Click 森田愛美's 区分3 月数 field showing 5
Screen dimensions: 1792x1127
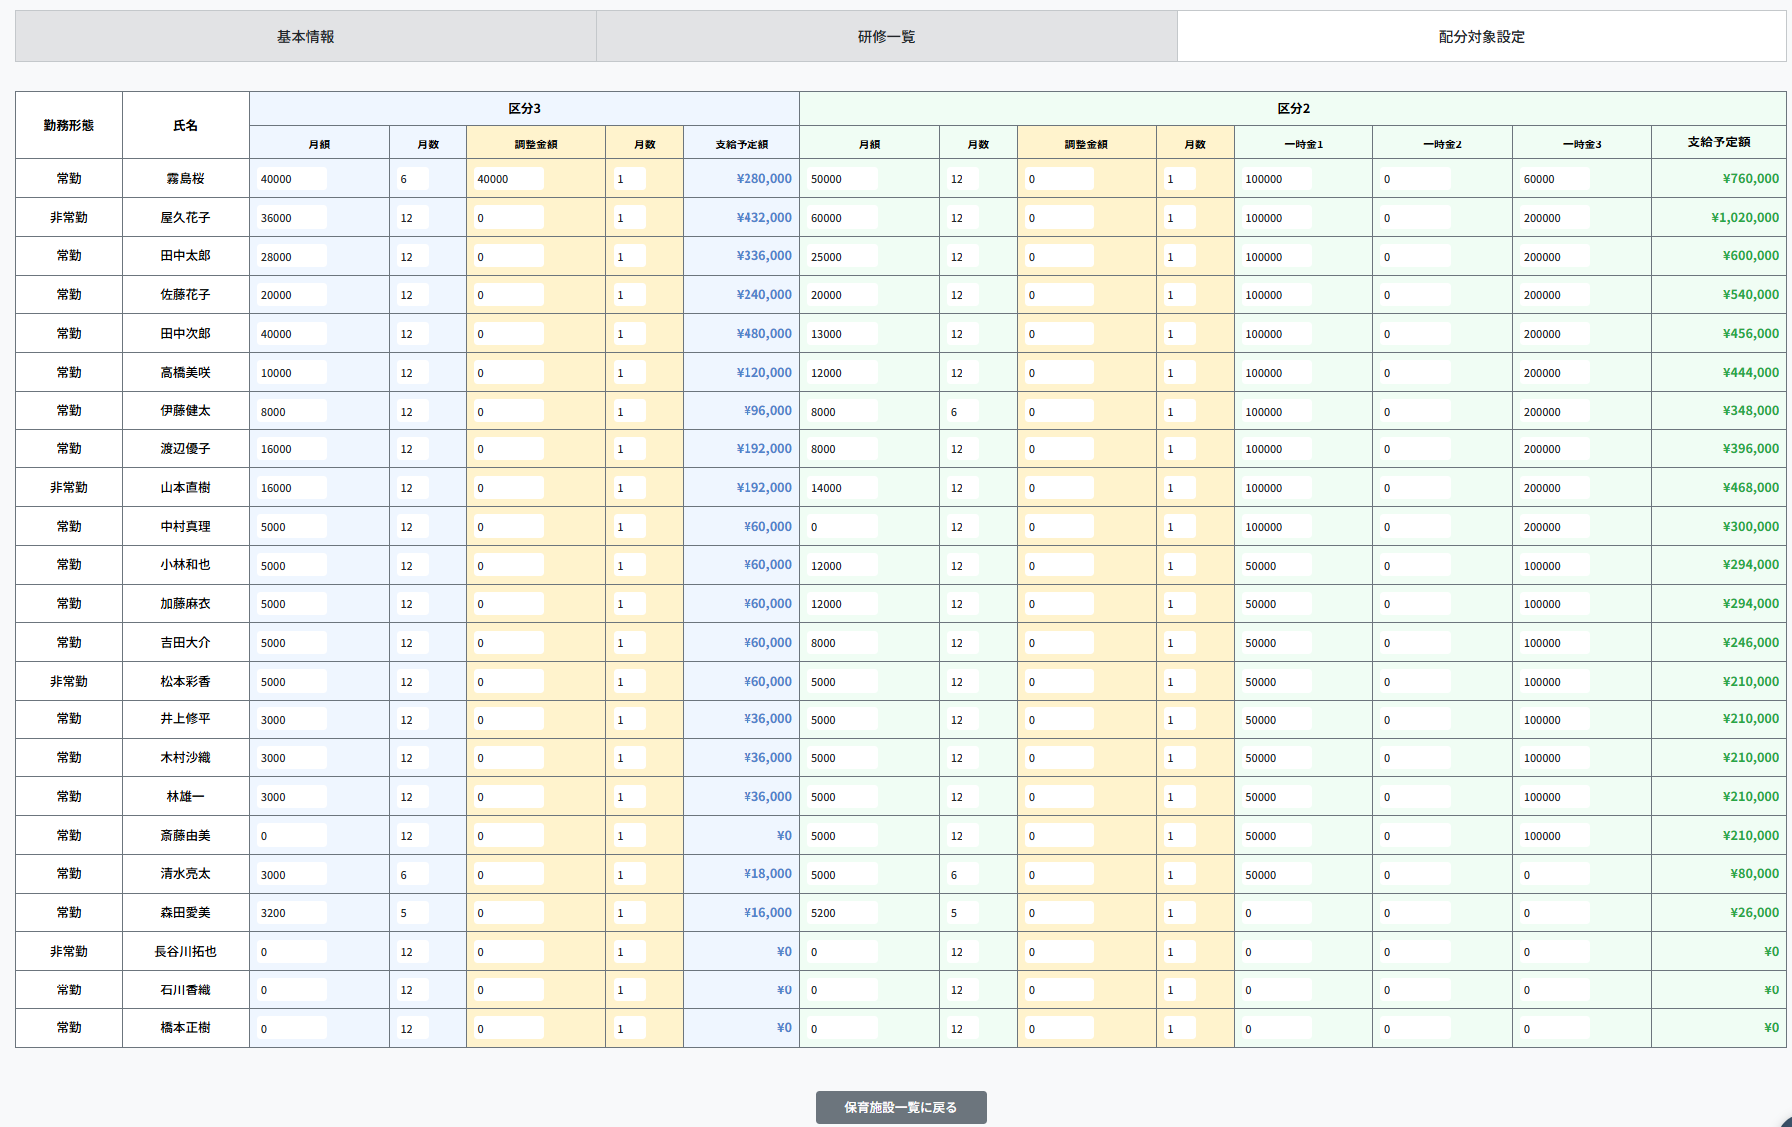pyautogui.click(x=412, y=913)
